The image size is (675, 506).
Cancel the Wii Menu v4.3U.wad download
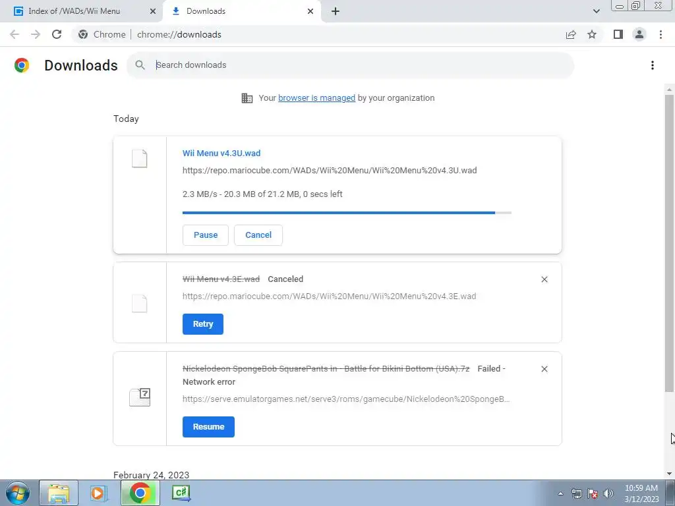click(258, 235)
